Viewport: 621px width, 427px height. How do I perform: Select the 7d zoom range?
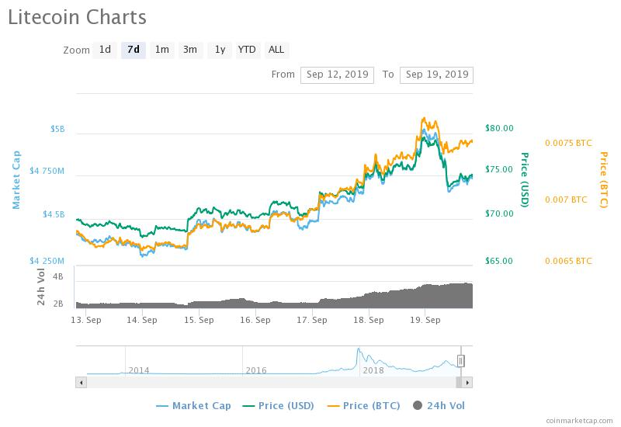134,50
